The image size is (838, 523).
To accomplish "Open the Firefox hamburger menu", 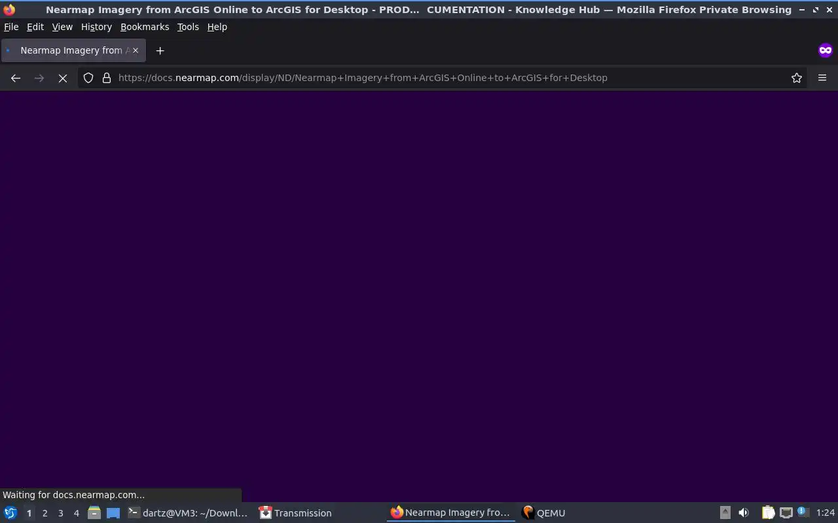I will 822,78.
